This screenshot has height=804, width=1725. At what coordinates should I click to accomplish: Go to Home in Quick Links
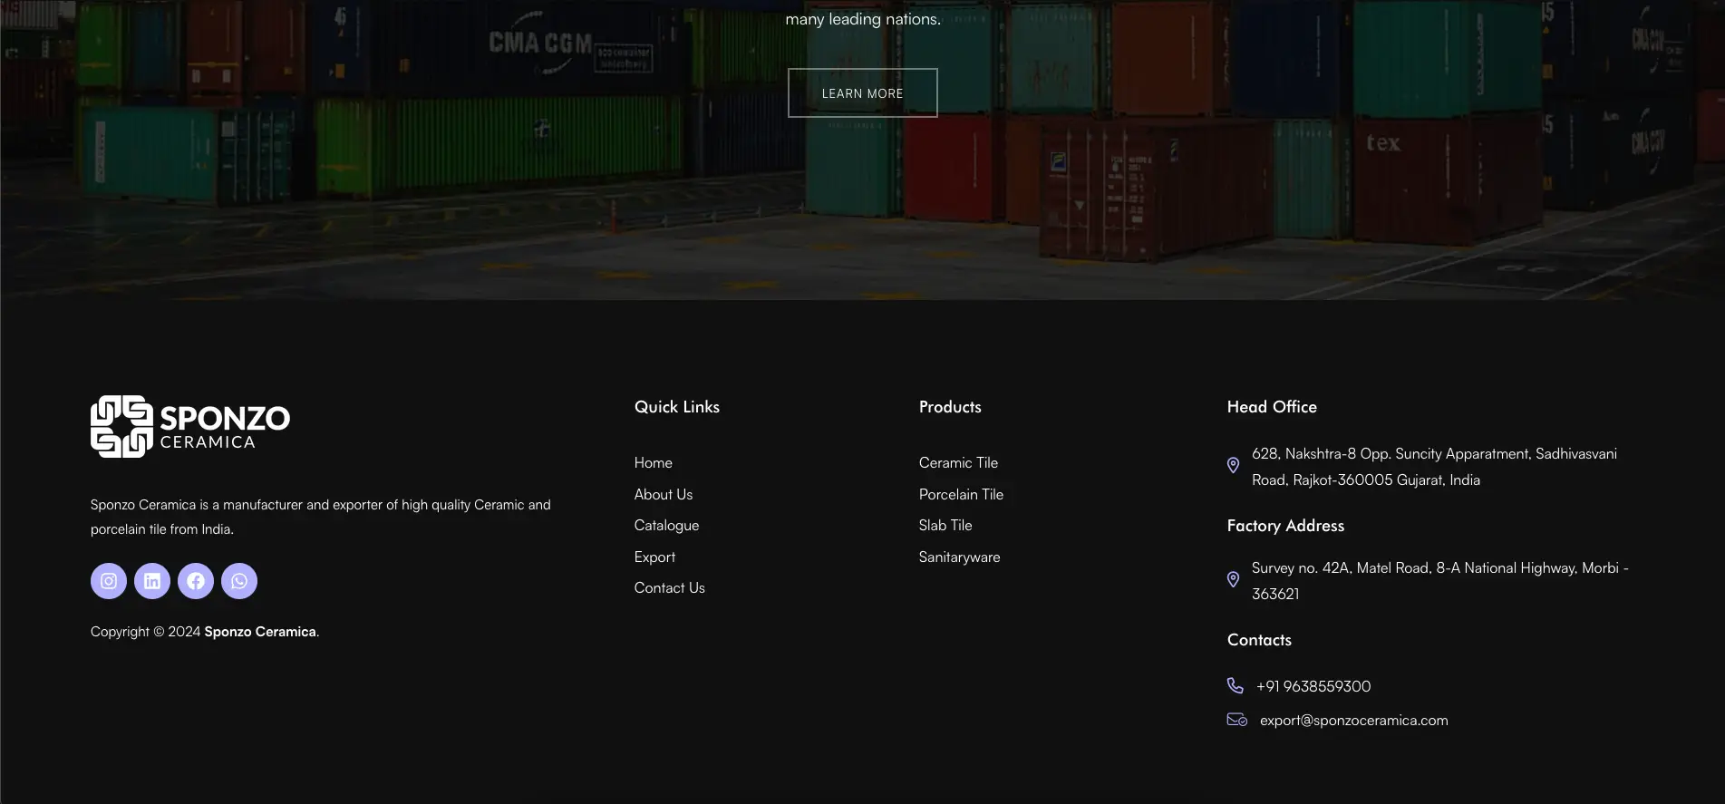tap(653, 463)
